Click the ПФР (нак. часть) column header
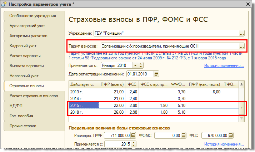The image size is (255, 152). tap(204, 84)
